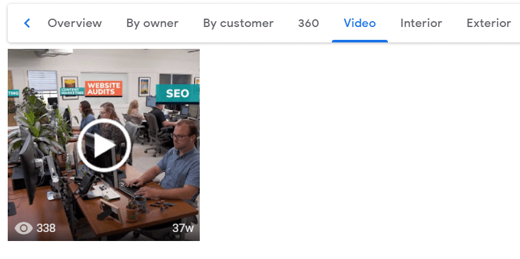
Task: Open the Exterior tab
Action: click(488, 23)
